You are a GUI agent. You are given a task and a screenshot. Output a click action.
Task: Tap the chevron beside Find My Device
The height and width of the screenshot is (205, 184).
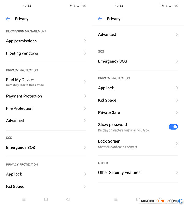(x=85, y=82)
